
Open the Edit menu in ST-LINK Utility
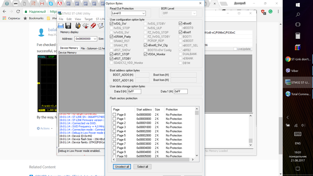coord(69,19)
